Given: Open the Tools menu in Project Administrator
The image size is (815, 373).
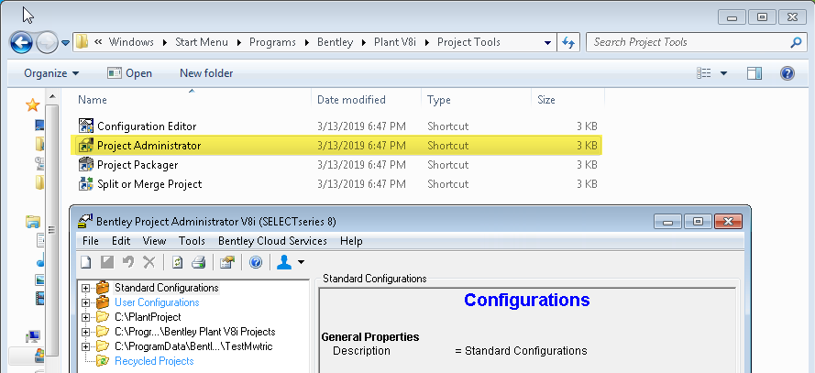Looking at the screenshot, I should 192,241.
